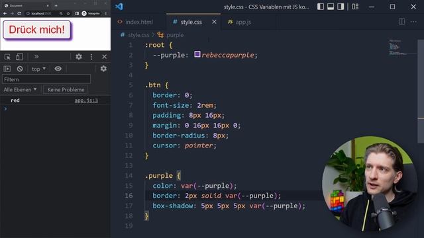Close the Document browser tab
This screenshot has height=238, width=424.
(48, 5)
